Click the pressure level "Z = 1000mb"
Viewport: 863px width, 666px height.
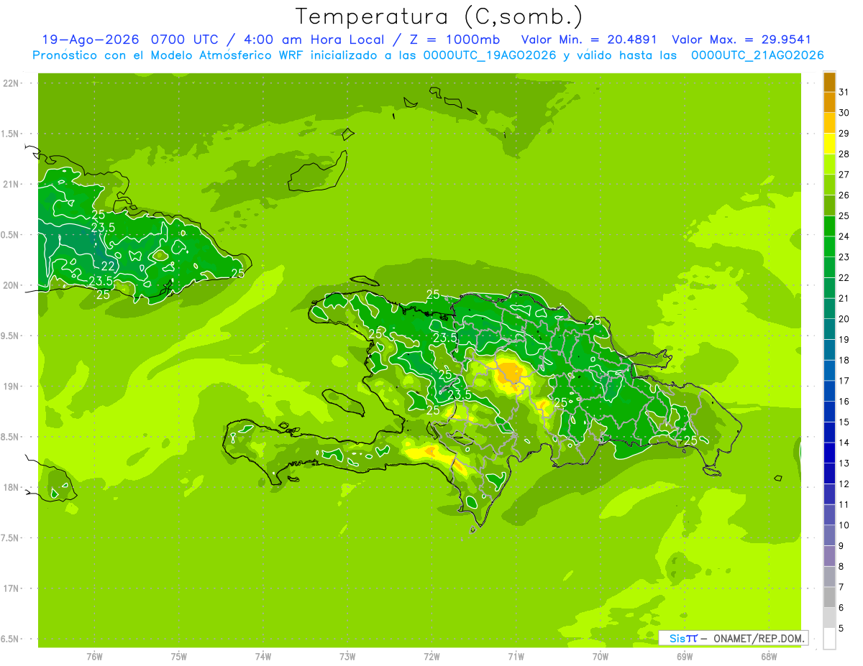(453, 40)
